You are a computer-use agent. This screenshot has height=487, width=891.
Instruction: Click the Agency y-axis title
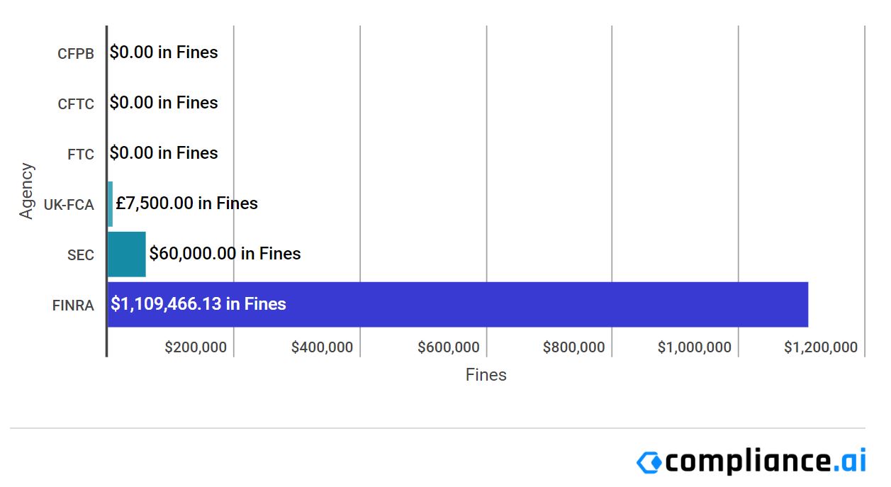pyautogui.click(x=26, y=191)
